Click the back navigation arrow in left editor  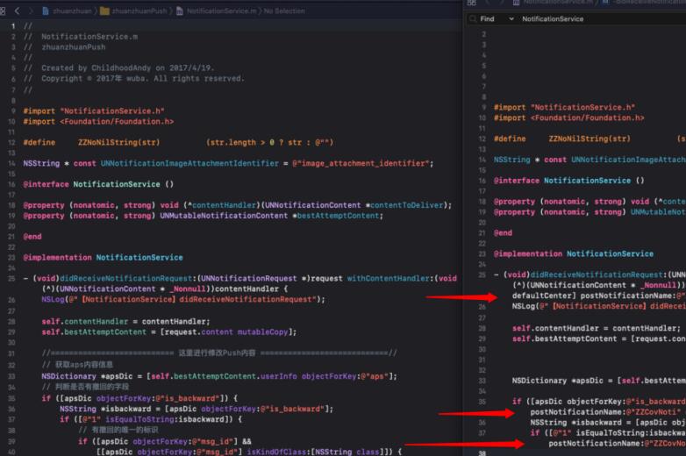[17, 11]
